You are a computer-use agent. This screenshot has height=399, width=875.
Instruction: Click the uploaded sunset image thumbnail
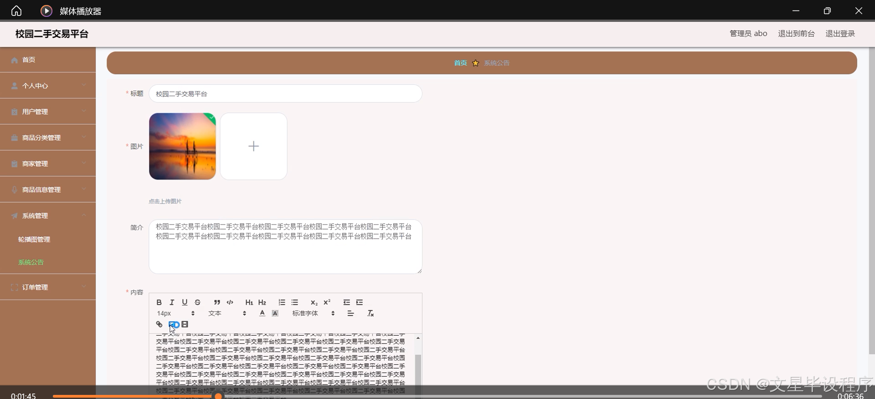(182, 146)
